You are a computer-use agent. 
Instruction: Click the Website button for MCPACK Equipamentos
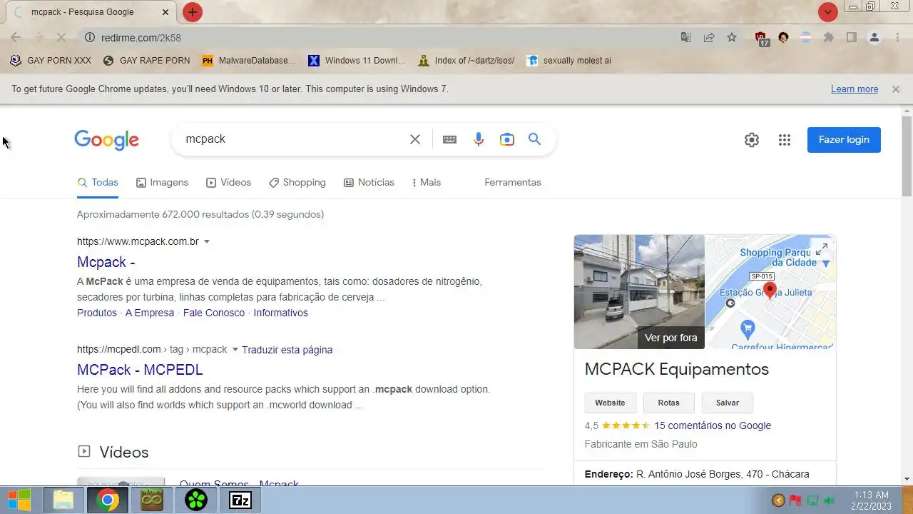[611, 403]
